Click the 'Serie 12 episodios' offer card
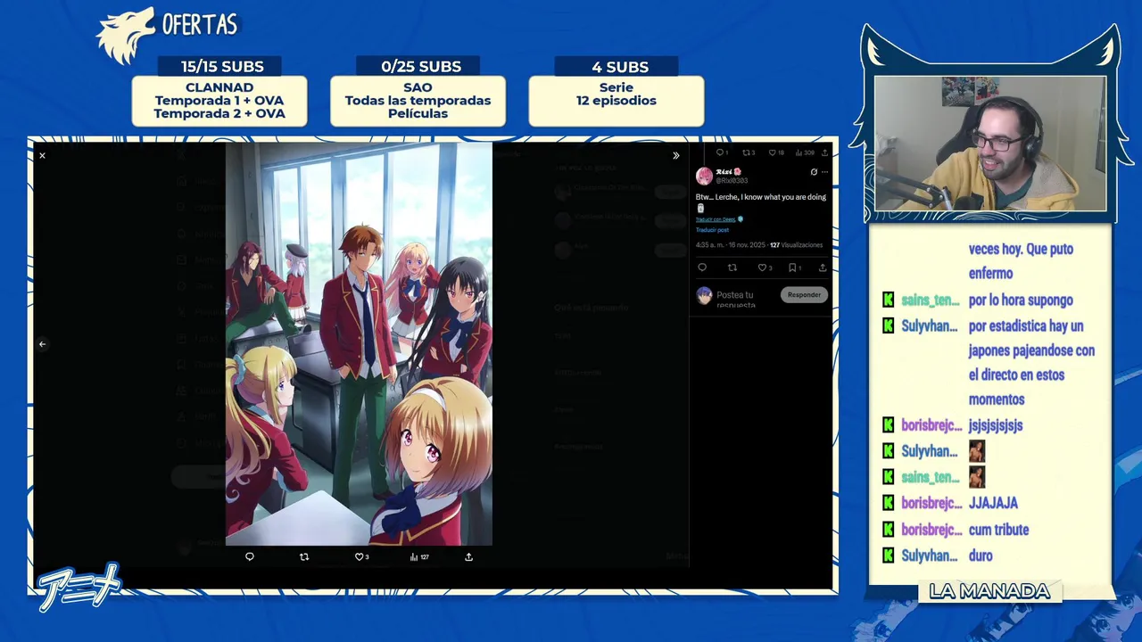This screenshot has width=1142, height=642. (x=617, y=101)
